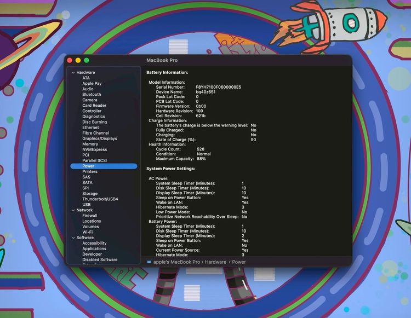Click "apple's MacBook Pro" in the path bar
The height and width of the screenshot is (318, 411).
click(x=176, y=262)
